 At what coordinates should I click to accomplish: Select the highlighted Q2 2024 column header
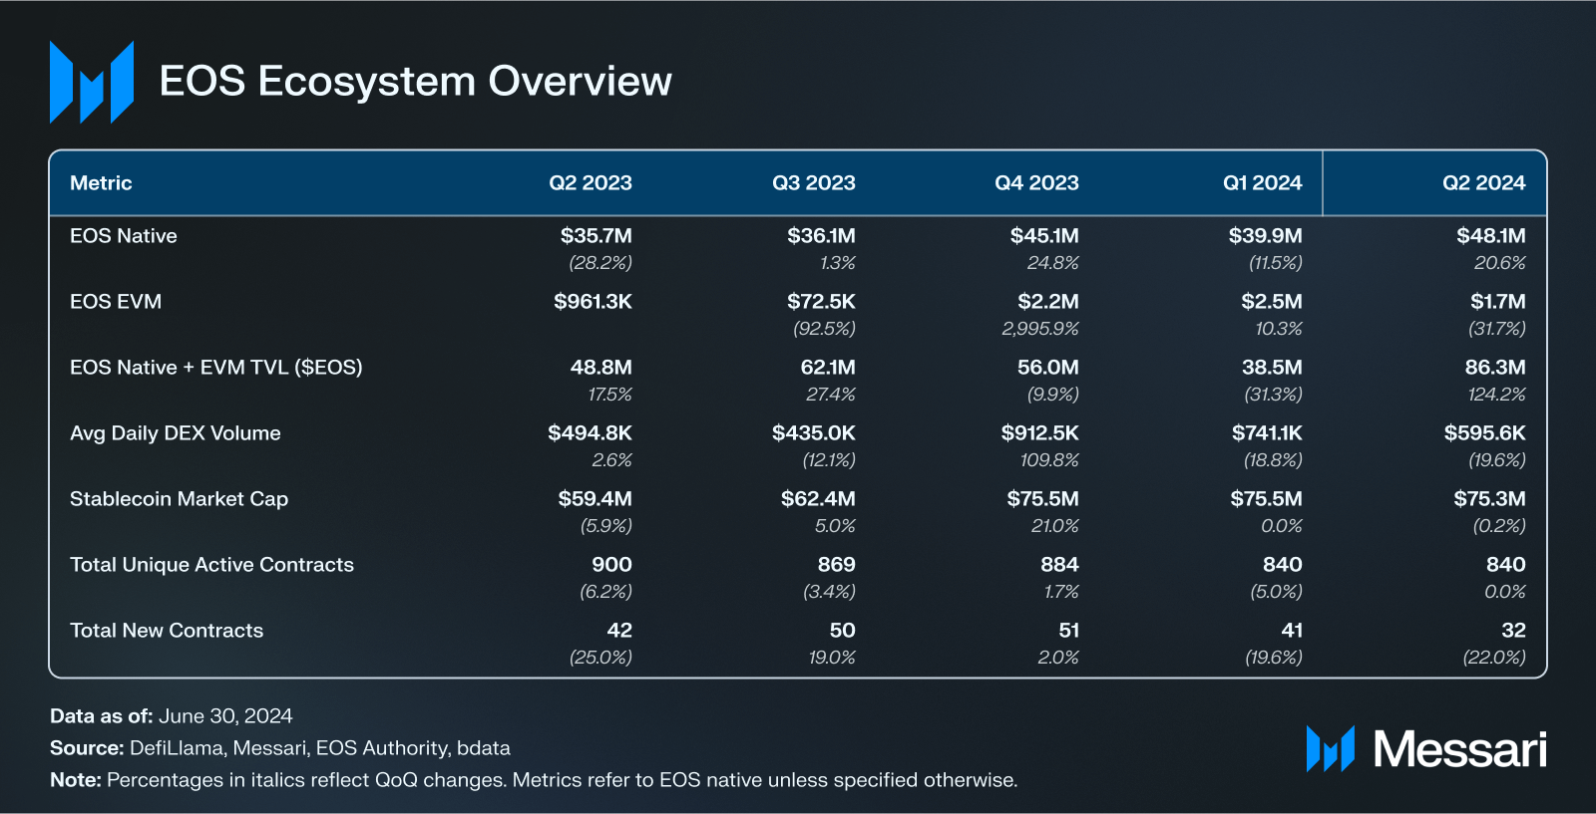[1483, 183]
